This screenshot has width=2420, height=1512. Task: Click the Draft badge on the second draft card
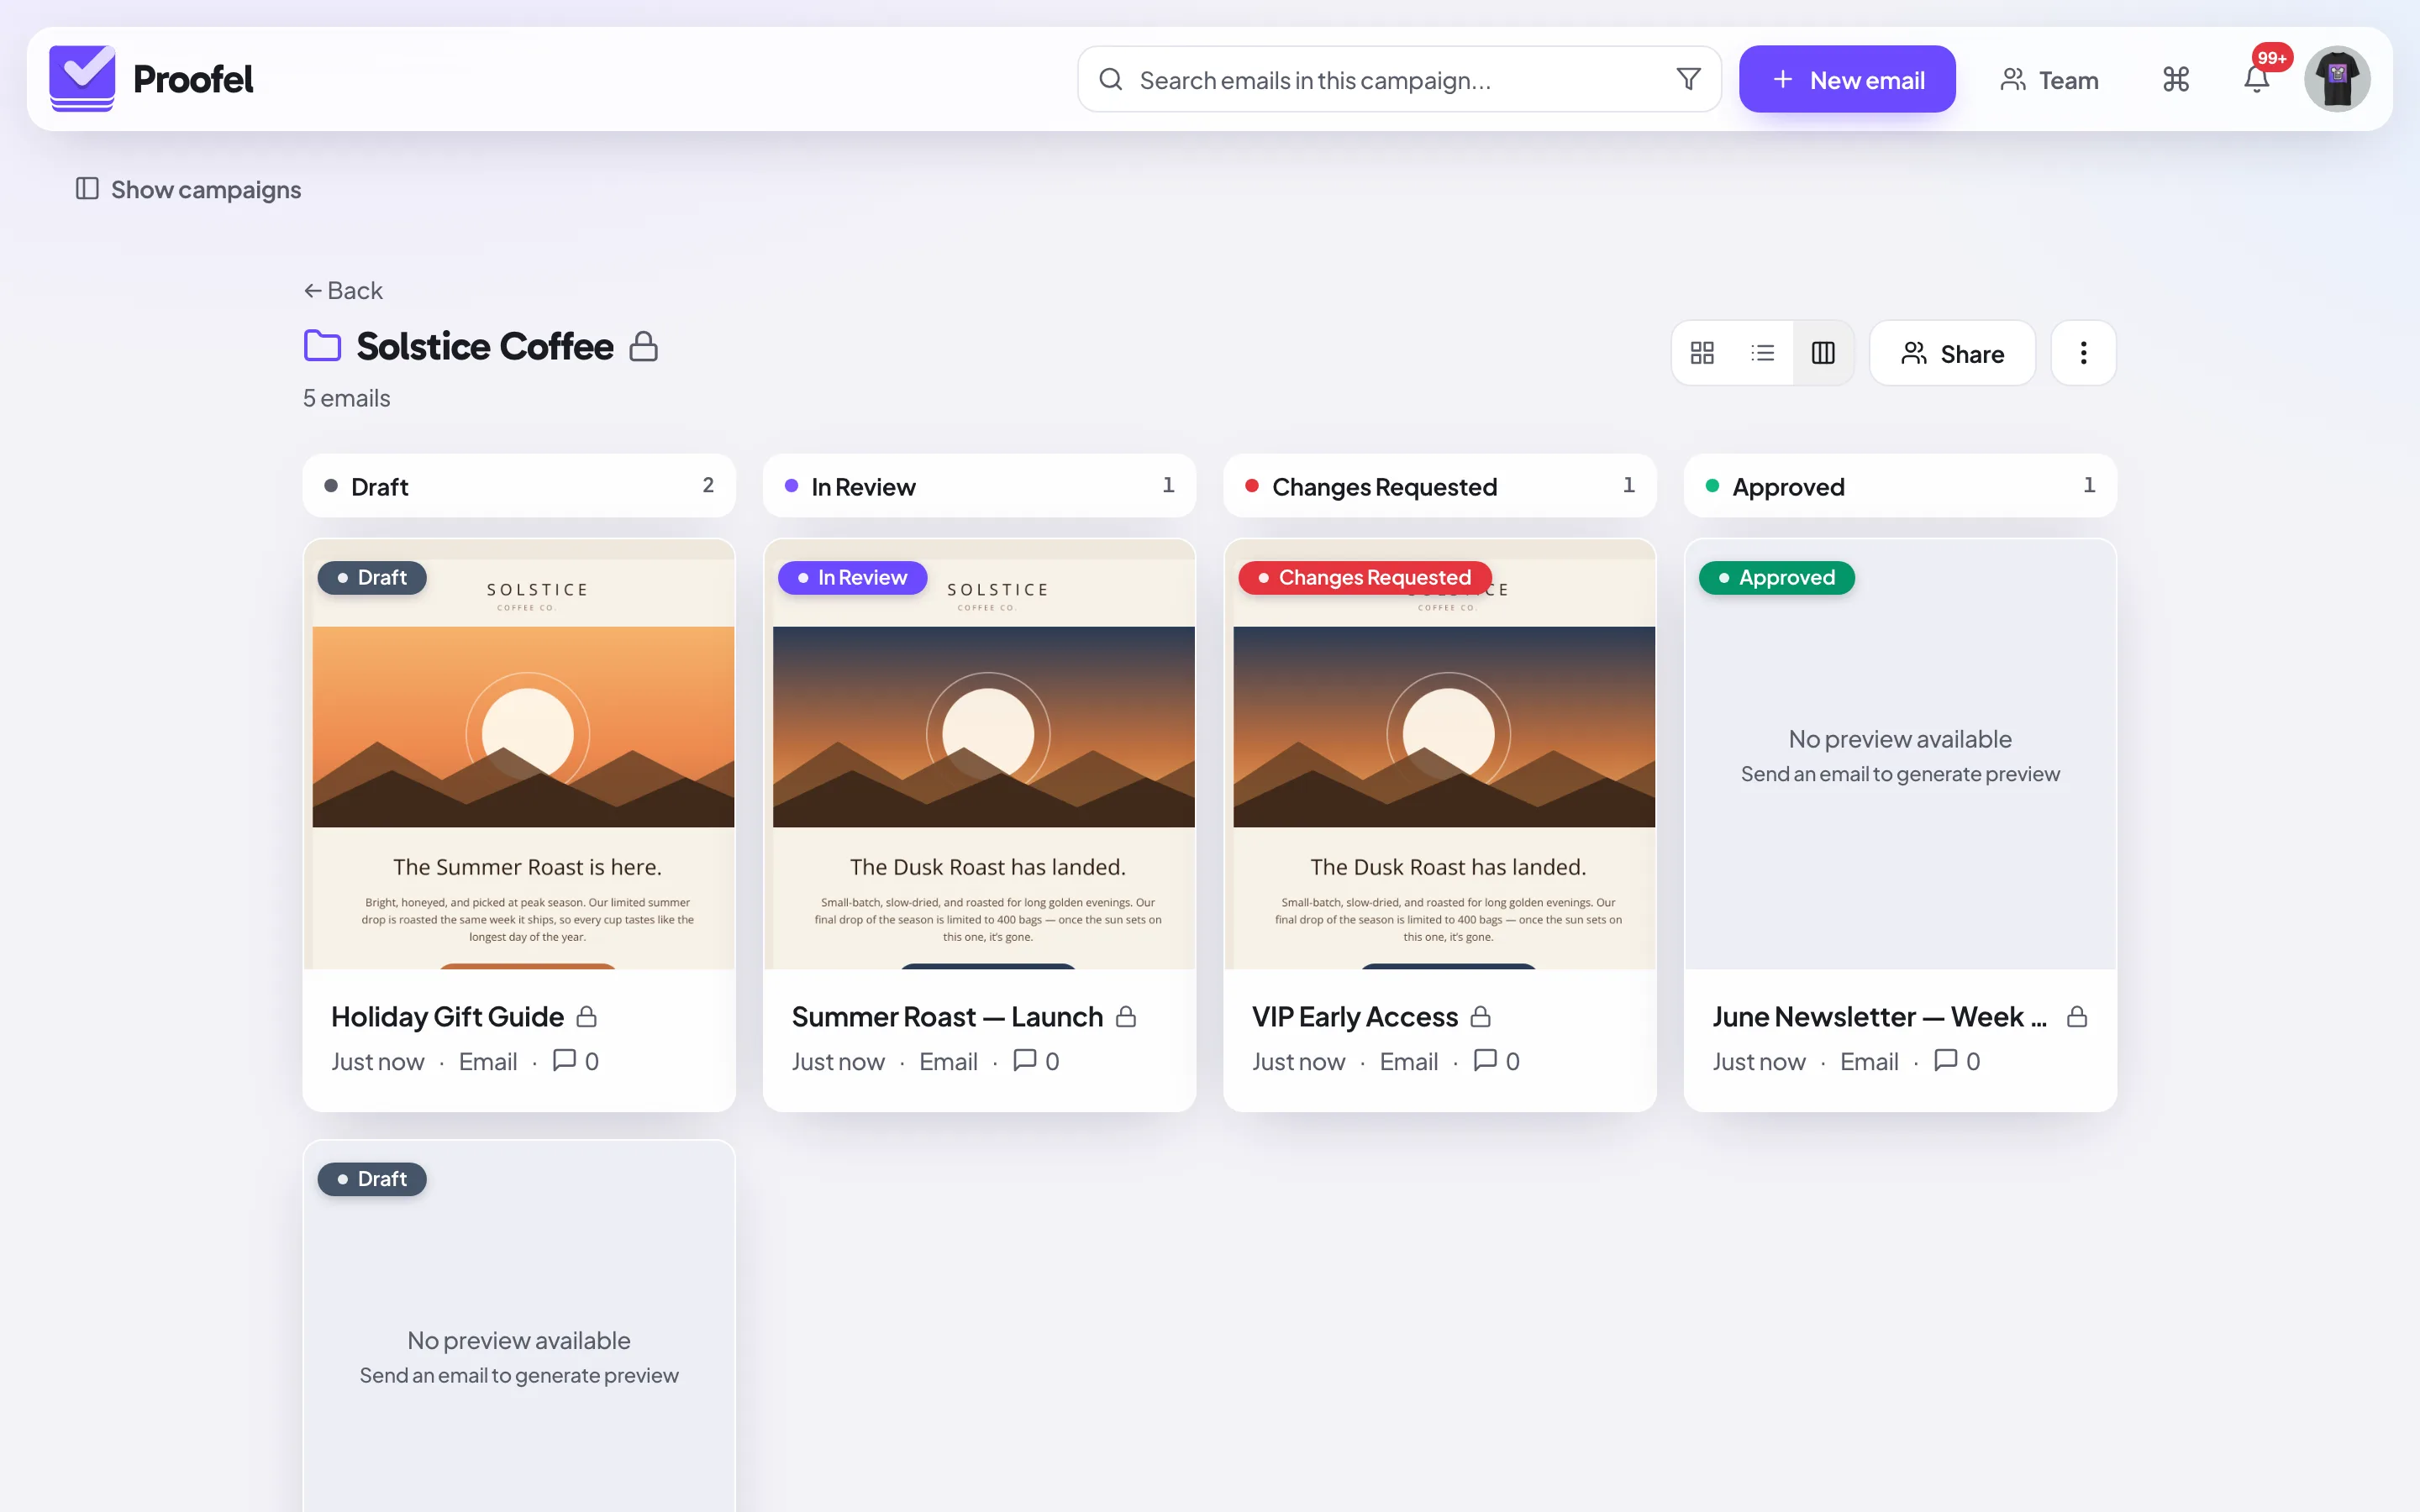(x=372, y=1179)
